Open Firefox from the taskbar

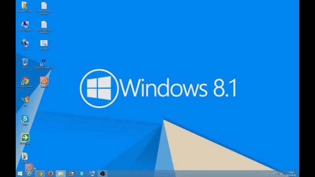[x=50, y=174]
